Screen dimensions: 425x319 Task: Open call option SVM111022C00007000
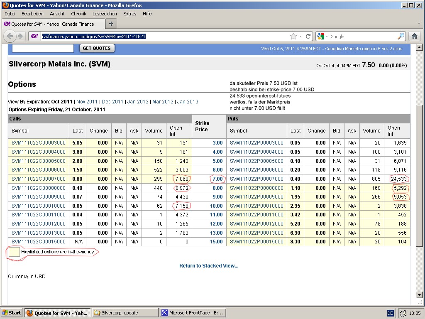coord(39,179)
